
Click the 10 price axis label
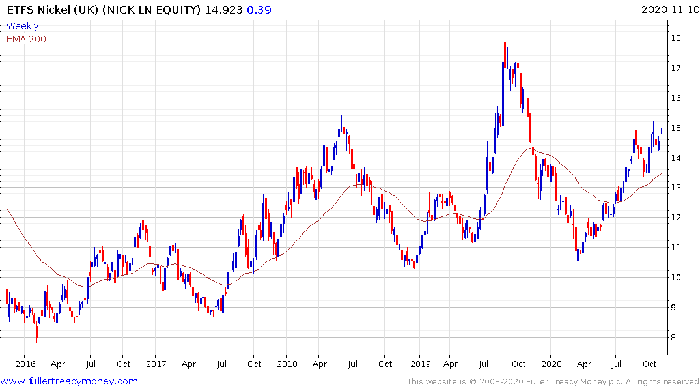tap(676, 278)
